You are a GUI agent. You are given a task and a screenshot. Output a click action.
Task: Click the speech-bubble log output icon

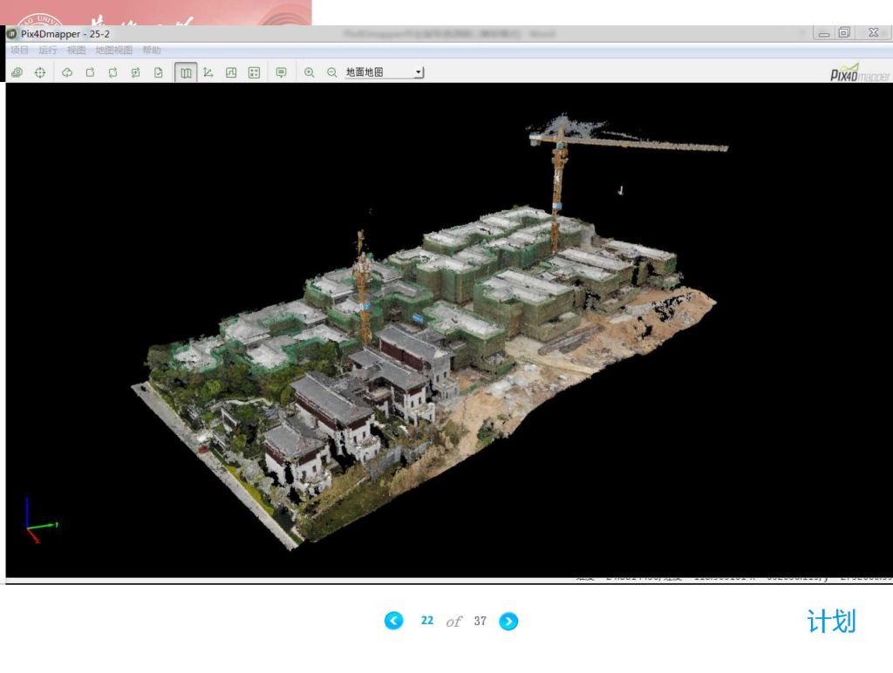pyautogui.click(x=281, y=72)
